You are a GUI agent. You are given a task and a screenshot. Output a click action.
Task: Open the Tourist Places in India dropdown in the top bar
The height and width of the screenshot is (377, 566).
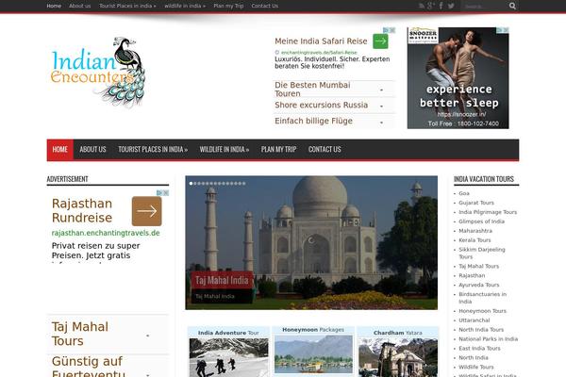click(x=127, y=6)
